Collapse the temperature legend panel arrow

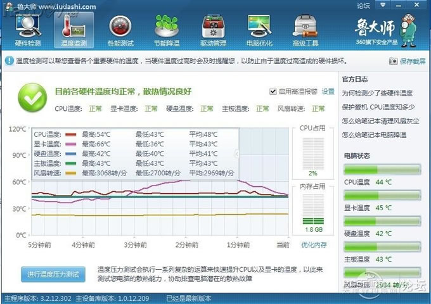click(x=236, y=154)
